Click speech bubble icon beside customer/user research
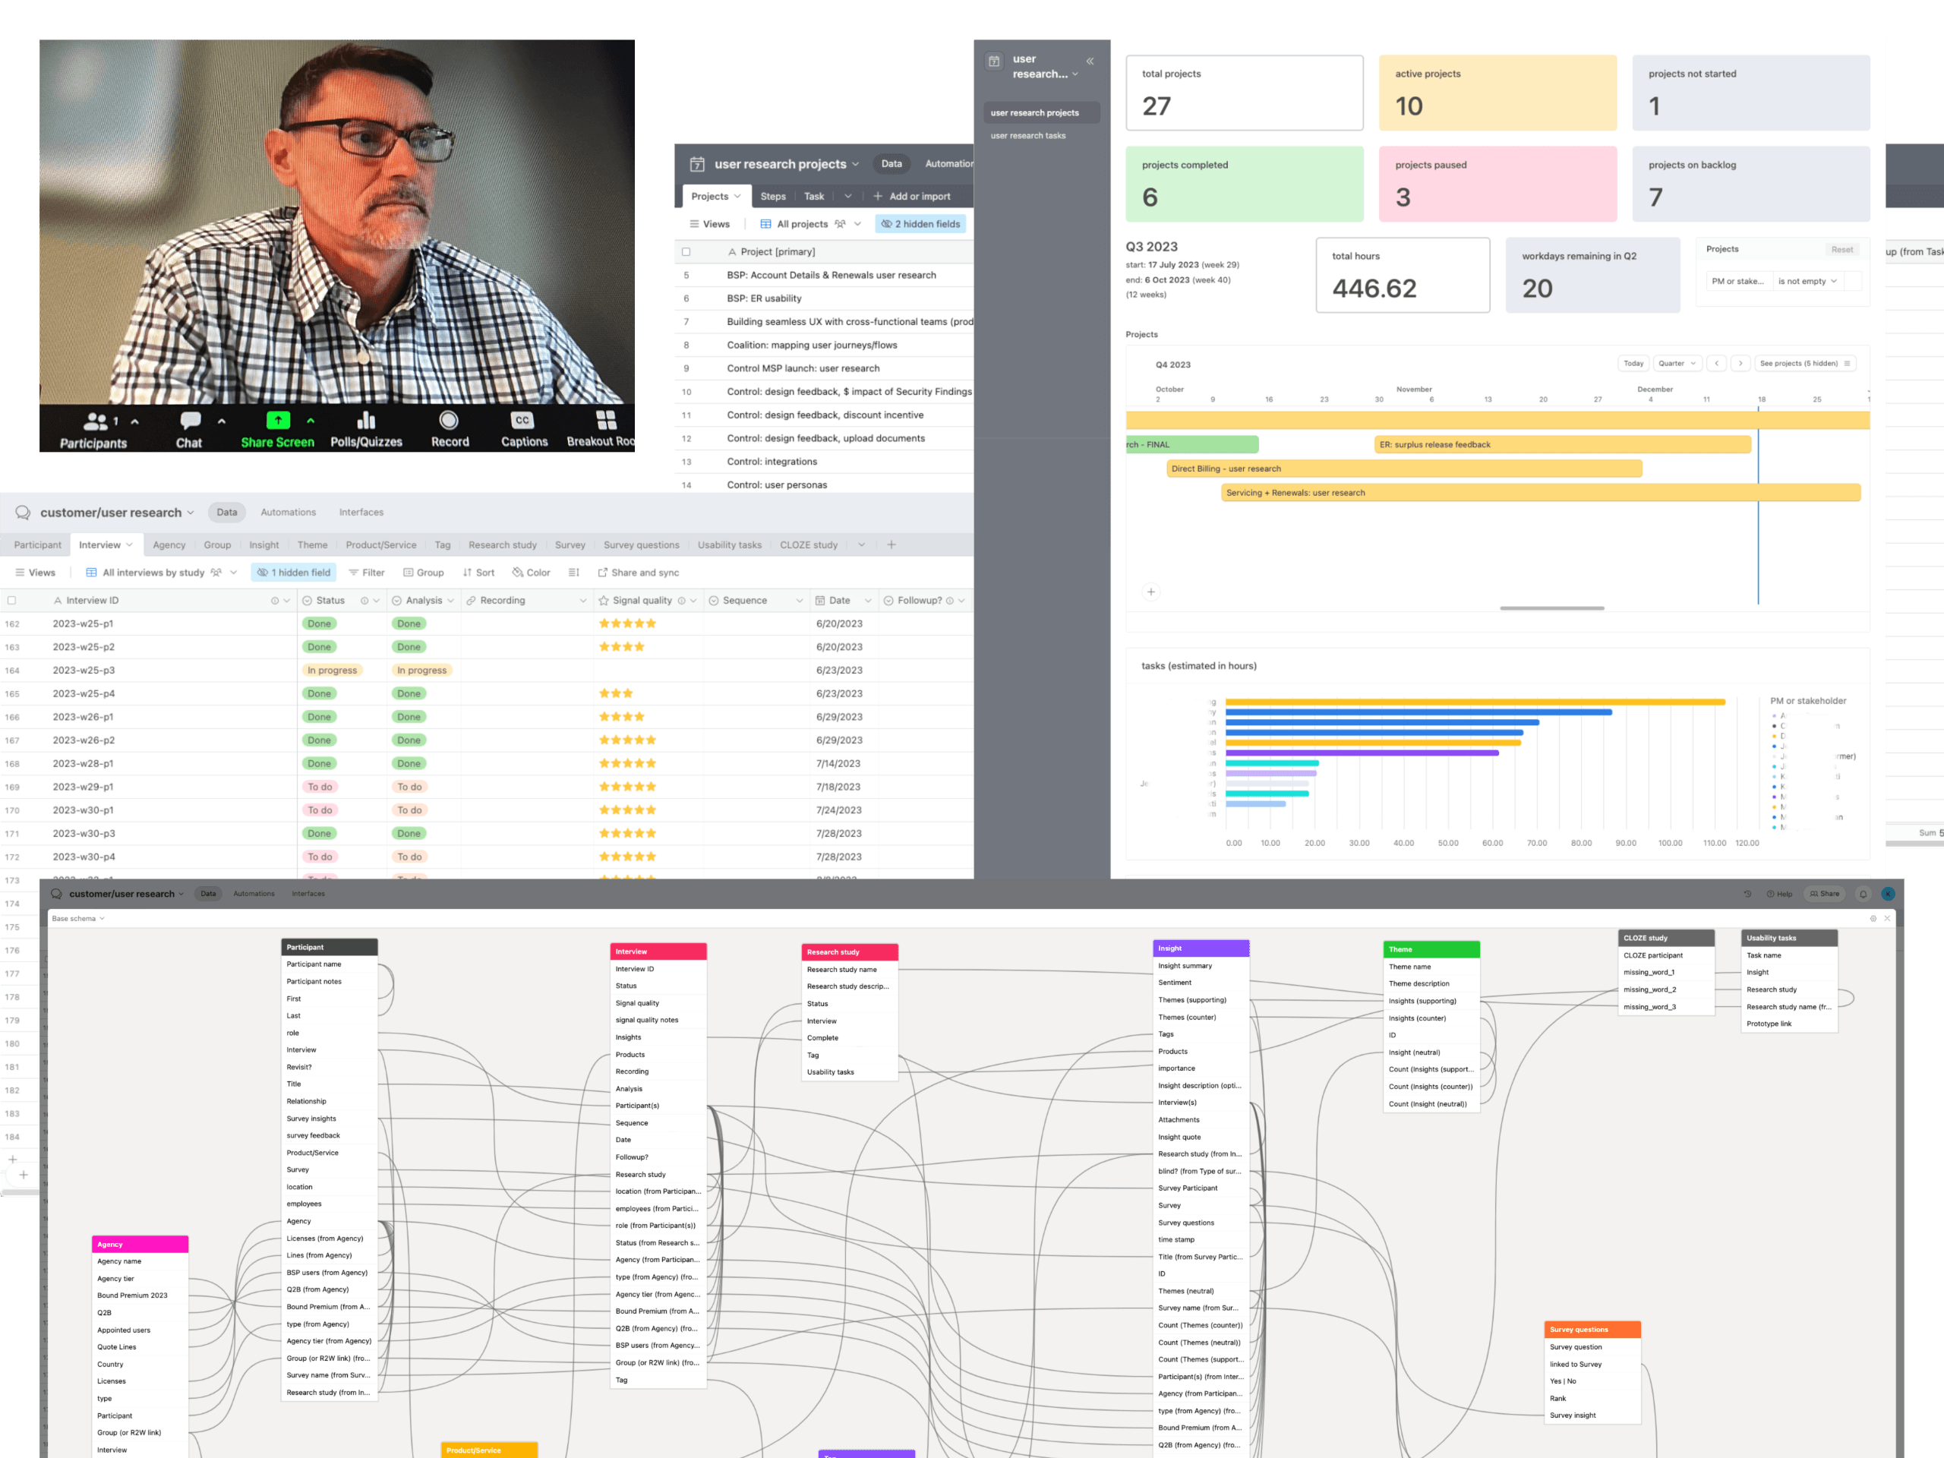 pyautogui.click(x=23, y=513)
